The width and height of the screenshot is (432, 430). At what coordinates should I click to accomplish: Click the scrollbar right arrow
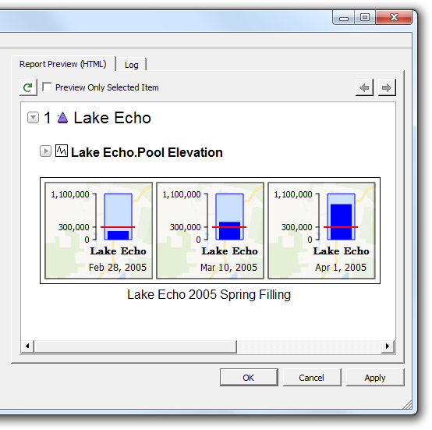(x=388, y=346)
